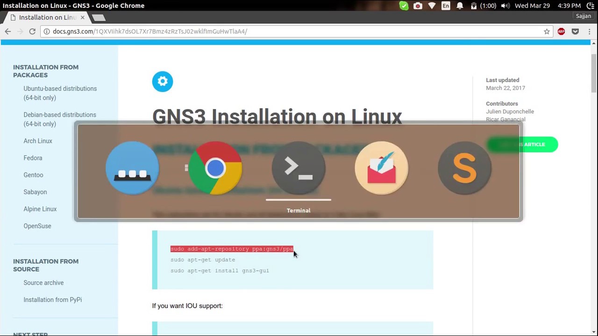Screen dimensions: 598x336
Task: Click the browser back arrow
Action: click(8, 31)
